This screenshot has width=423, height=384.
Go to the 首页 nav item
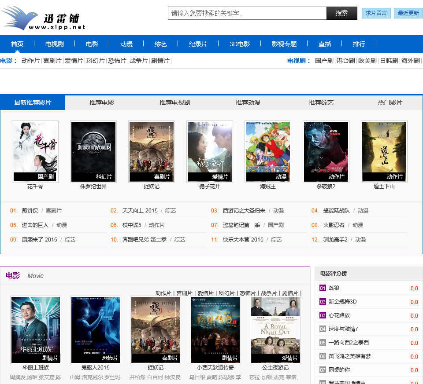coord(17,44)
